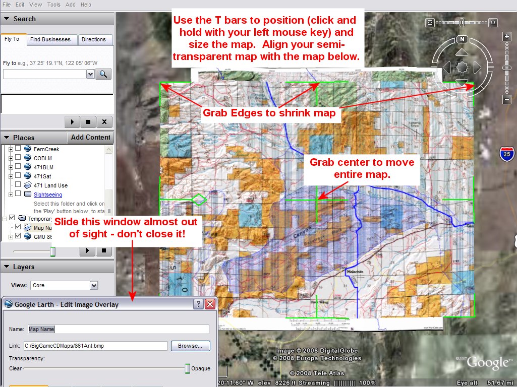The height and width of the screenshot is (387, 517).
Task: Open the Help menu
Action: pyautogui.click(x=86, y=5)
